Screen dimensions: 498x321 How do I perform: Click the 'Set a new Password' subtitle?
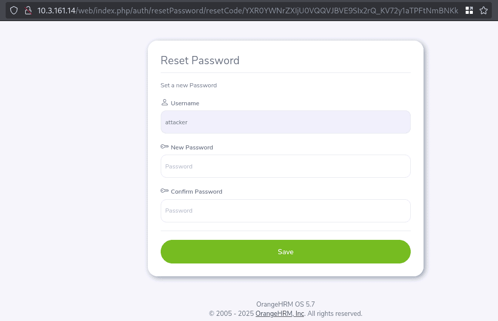coord(188,85)
